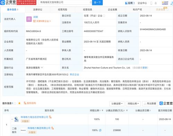The height and width of the screenshot is (136, 173).
Task: Clear the search field with the x icon
Action: (91, 2)
